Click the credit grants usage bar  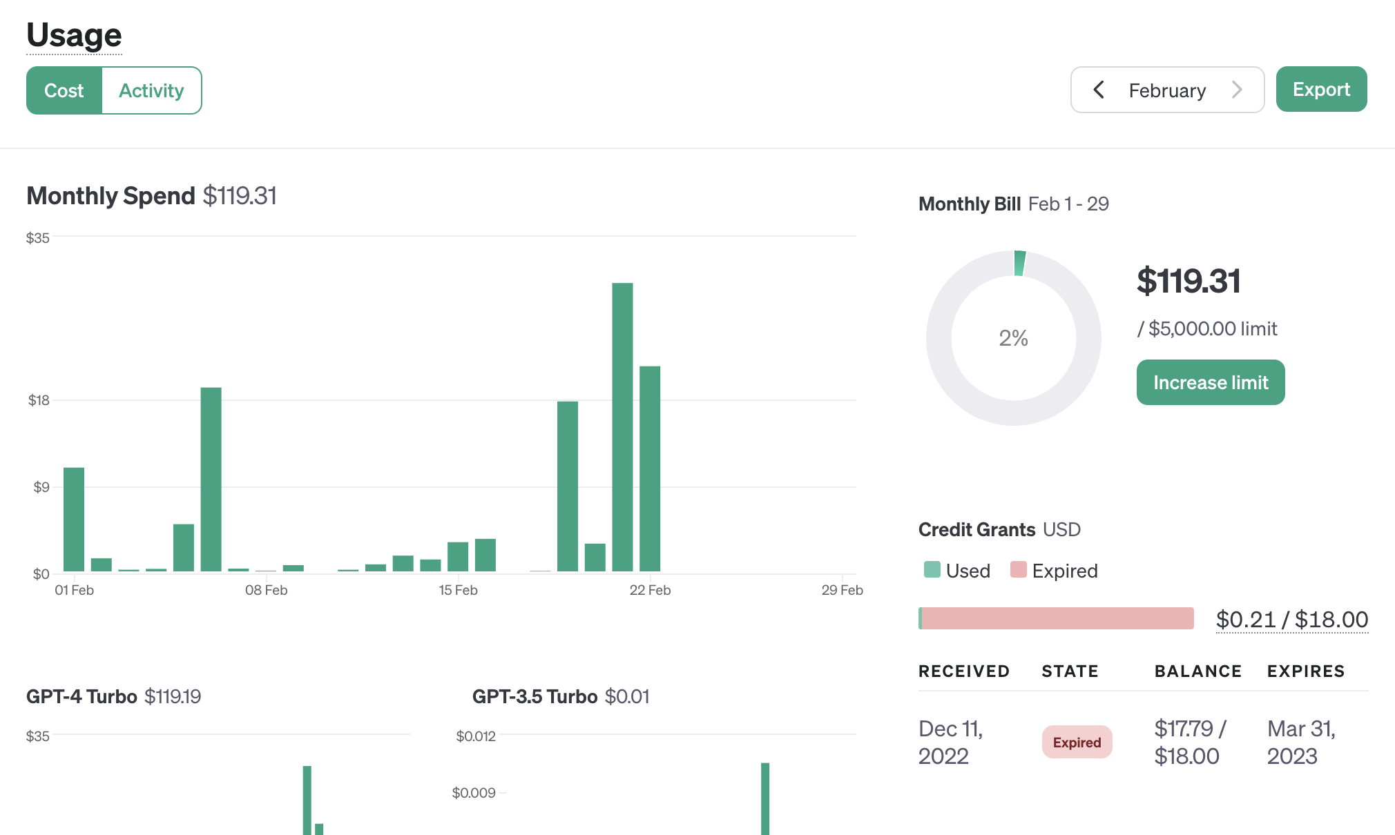pos(1056,618)
